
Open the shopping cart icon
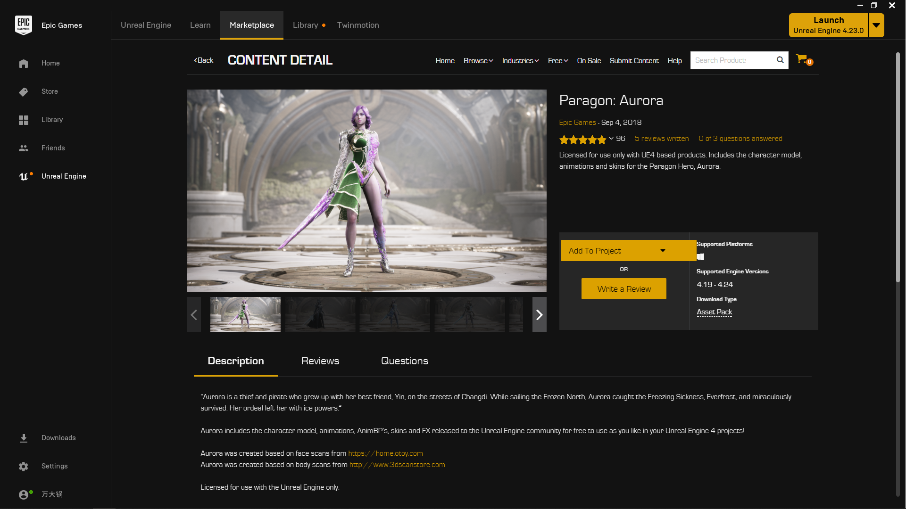tap(802, 59)
